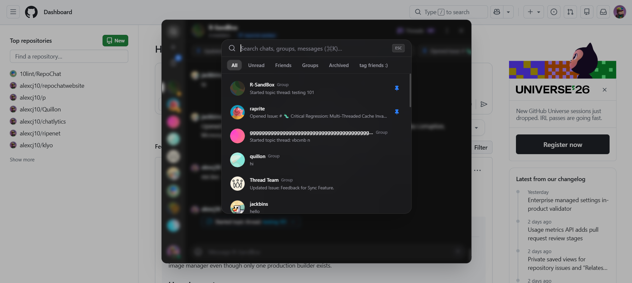Viewport: 632px width, 283px height.
Task: Click the ESC button to close search
Action: click(x=398, y=48)
